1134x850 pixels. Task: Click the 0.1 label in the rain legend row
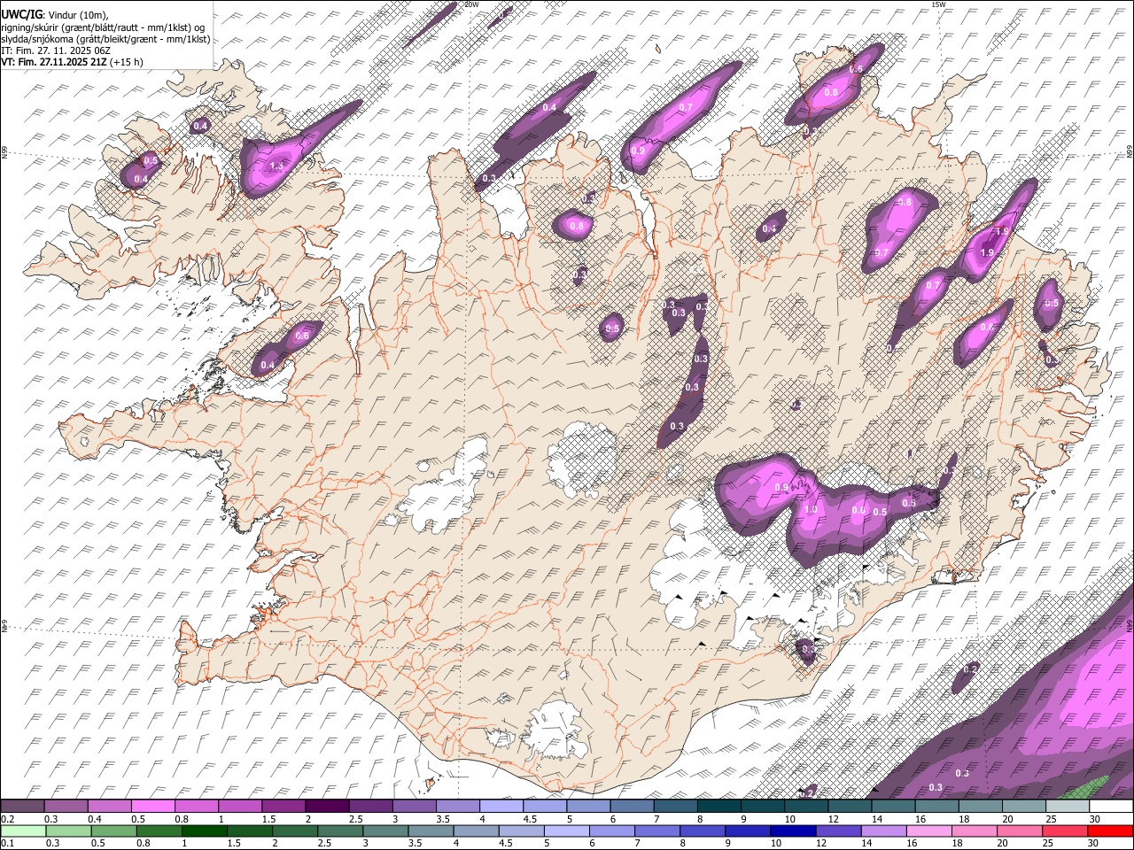click(6, 843)
